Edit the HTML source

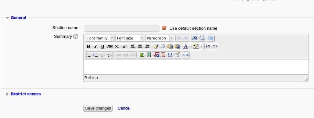(186, 55)
